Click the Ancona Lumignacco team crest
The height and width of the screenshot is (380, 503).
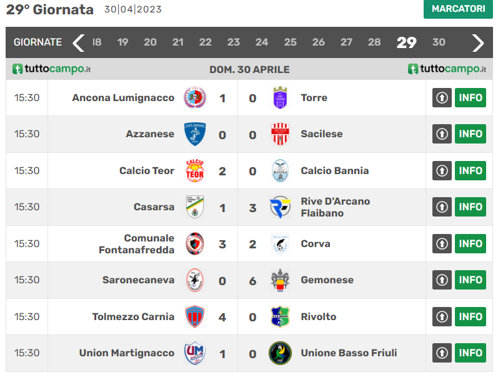click(x=194, y=97)
